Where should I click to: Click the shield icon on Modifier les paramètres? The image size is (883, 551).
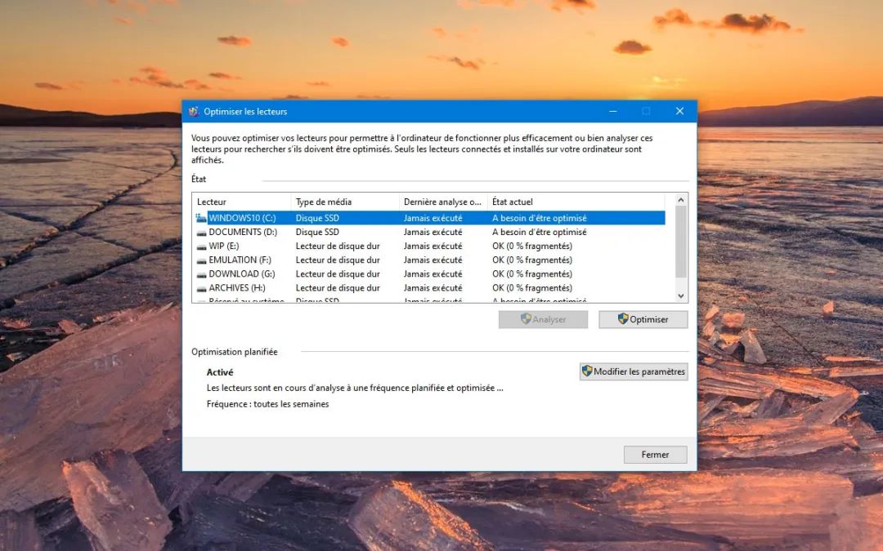(x=587, y=371)
